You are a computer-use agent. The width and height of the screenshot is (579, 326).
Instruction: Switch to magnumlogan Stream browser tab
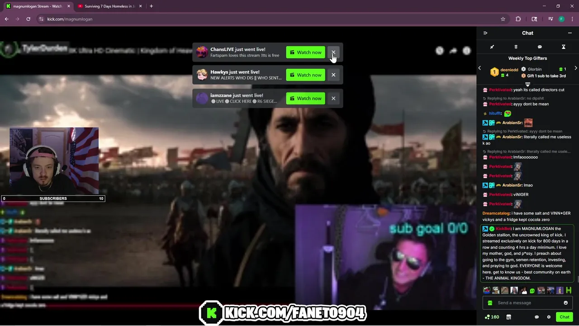click(38, 6)
